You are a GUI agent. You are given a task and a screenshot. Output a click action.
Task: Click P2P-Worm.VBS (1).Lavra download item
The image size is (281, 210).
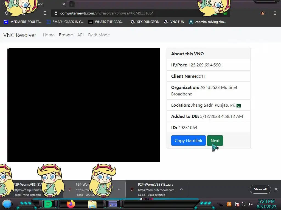(x=157, y=189)
